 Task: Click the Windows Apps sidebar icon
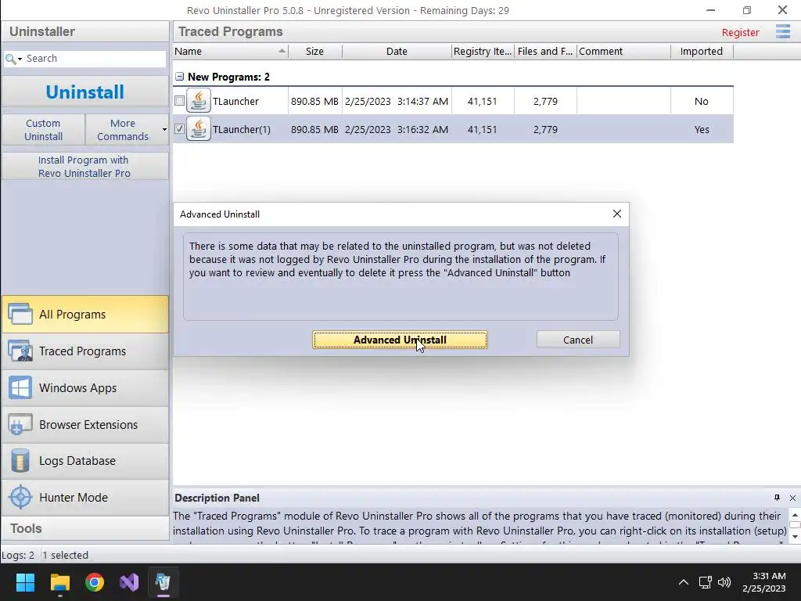tap(20, 388)
